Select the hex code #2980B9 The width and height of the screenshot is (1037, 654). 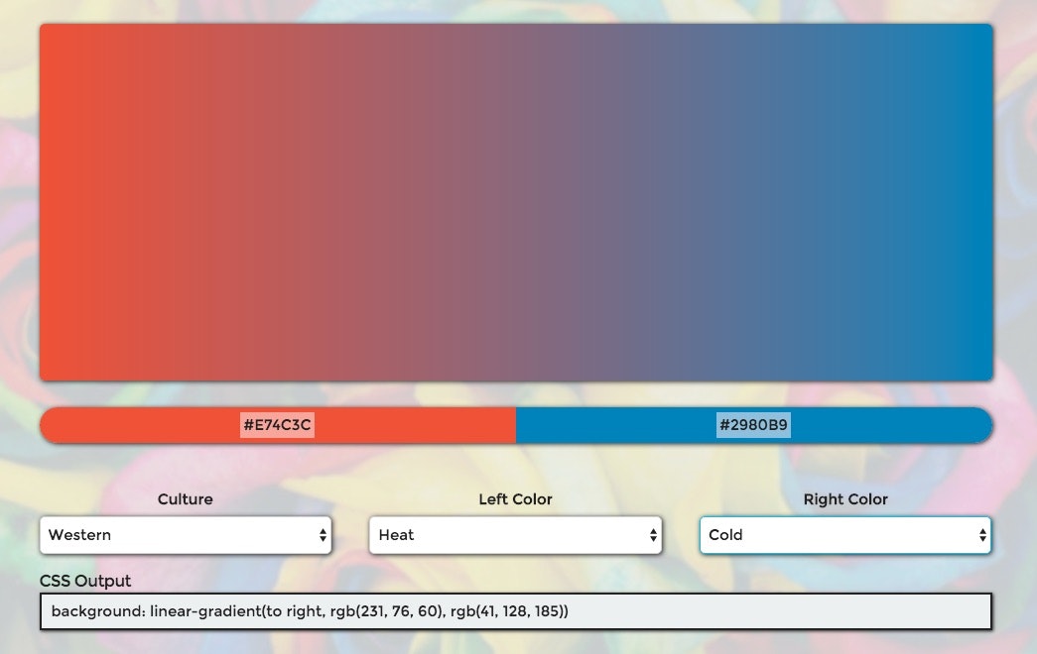point(752,425)
